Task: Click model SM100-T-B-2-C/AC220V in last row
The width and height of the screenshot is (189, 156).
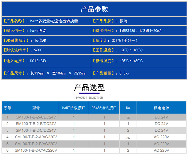Action: point(36,150)
